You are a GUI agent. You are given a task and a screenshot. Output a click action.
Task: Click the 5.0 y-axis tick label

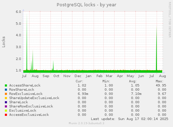click(18, 23)
